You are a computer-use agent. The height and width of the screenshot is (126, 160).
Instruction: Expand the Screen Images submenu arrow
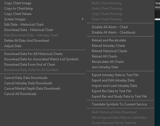click(83, 19)
